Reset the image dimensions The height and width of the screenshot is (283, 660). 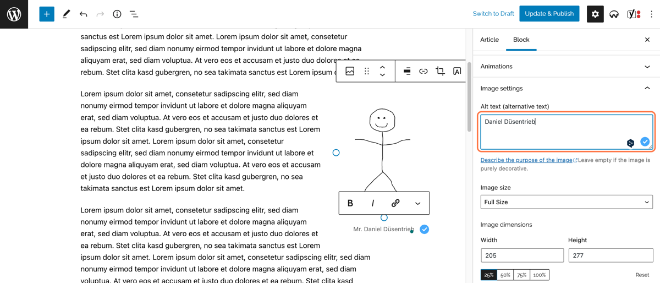pyautogui.click(x=642, y=275)
